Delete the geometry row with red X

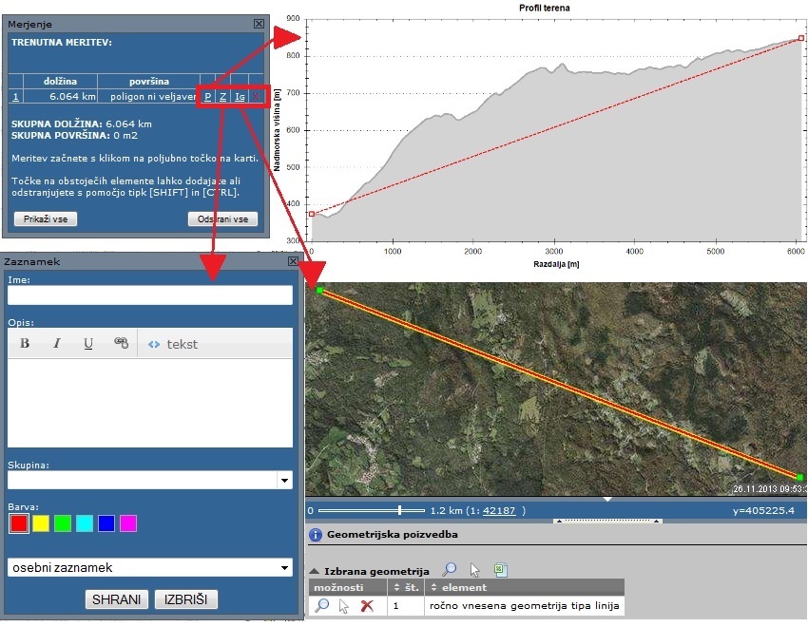(x=367, y=605)
